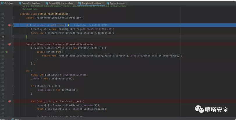Image resolution: width=236 pixels, height=120 pixels.
Task: Toggle the breakpoint on line 398
Action: (10, 44)
